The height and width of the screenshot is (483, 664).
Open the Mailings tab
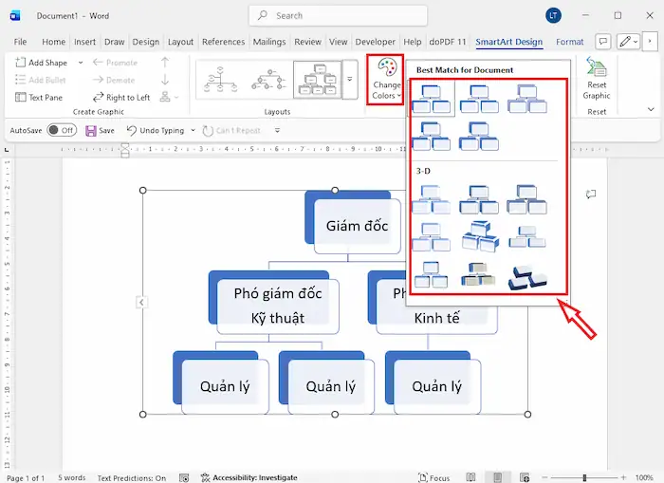268,42
